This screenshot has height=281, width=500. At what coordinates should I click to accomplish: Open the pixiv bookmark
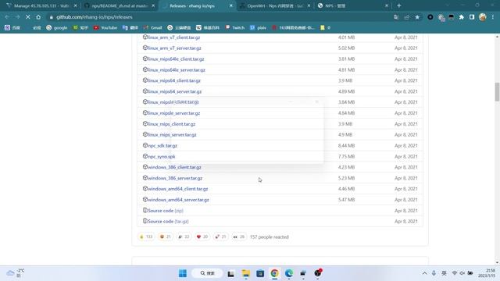pyautogui.click(x=259, y=28)
